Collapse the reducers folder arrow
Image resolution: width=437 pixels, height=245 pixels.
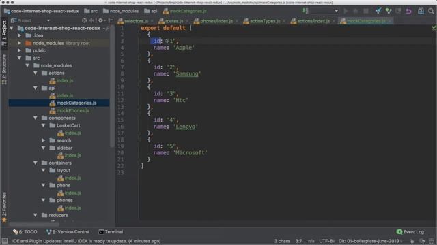point(36,215)
